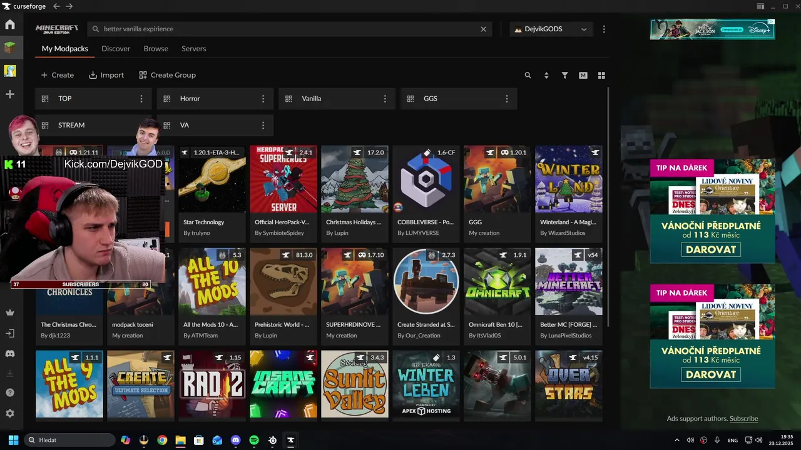
Task: Expand the TOP modpack group
Action: coord(93,99)
